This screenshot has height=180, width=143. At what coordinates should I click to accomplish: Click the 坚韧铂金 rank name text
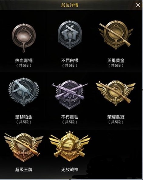(x=24, y=117)
